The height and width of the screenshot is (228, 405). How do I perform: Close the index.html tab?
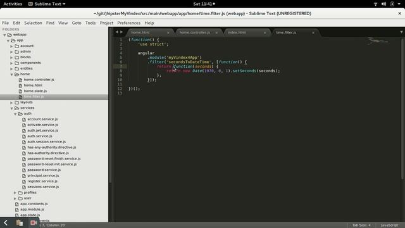point(265,33)
